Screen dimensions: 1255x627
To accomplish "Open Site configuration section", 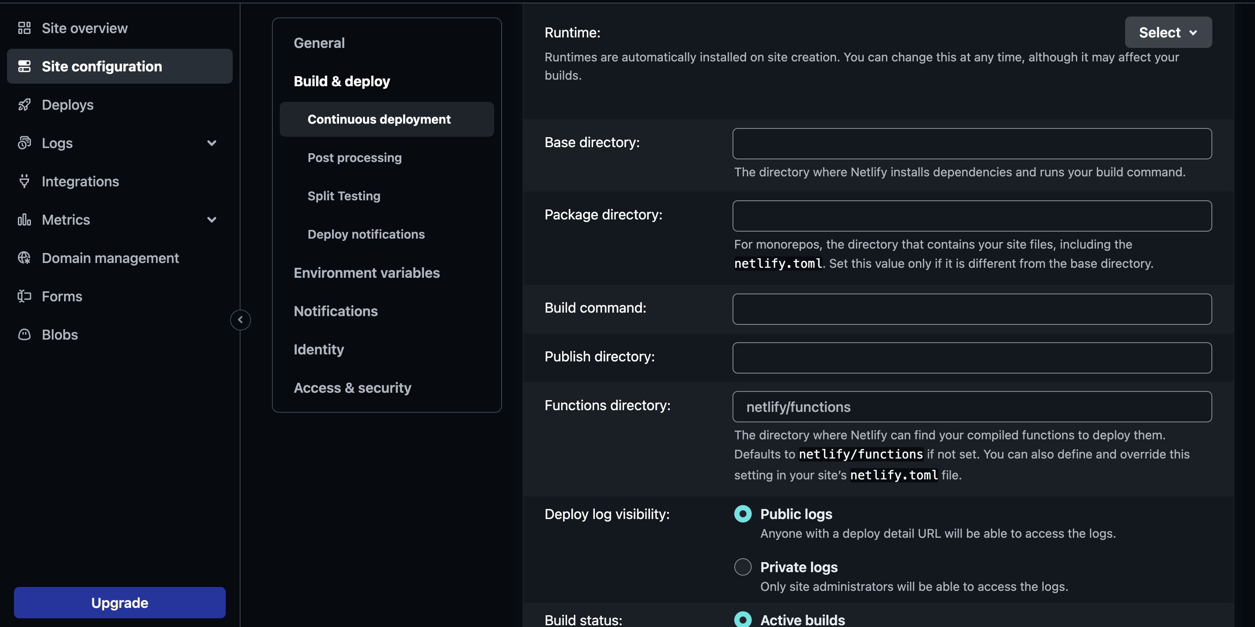I will pyautogui.click(x=120, y=66).
